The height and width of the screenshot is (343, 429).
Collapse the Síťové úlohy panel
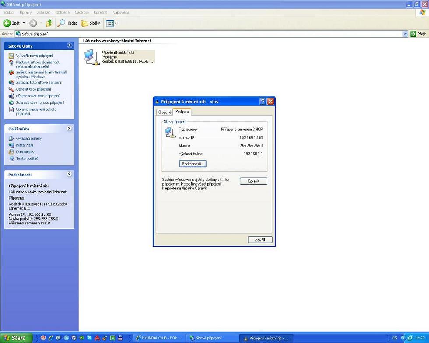(70, 45)
